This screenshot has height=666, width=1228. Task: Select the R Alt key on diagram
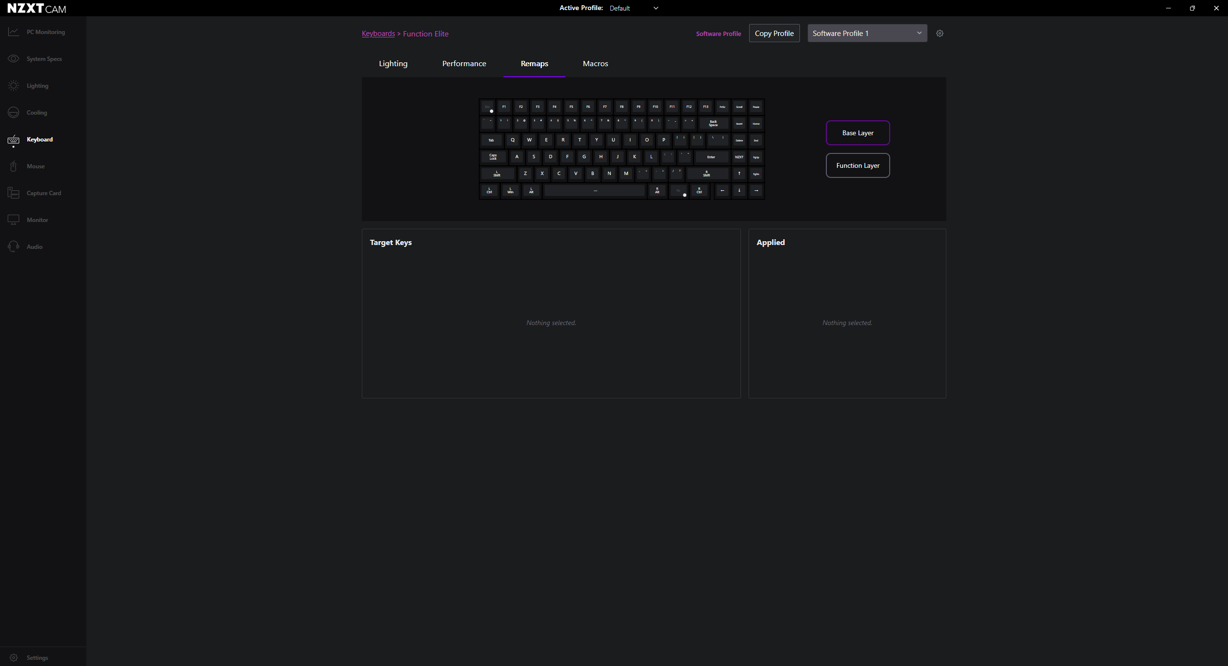[x=657, y=190]
